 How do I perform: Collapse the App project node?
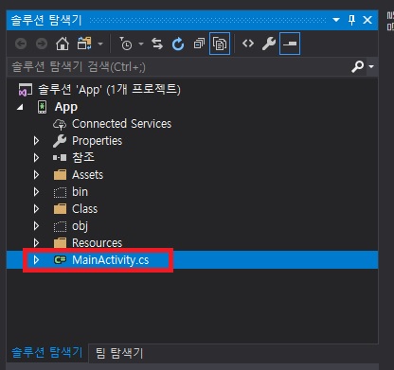click(x=20, y=107)
